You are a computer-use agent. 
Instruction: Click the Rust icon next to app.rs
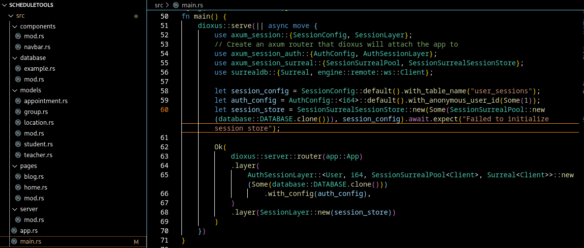coord(14,231)
